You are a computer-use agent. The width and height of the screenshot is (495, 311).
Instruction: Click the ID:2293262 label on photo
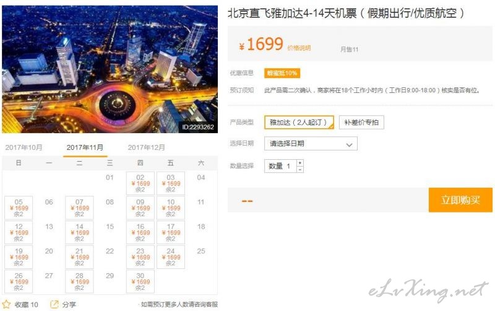[198, 127]
